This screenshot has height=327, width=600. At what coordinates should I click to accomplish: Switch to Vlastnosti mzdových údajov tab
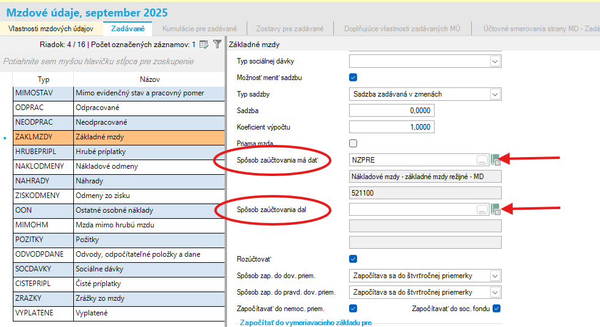51,29
